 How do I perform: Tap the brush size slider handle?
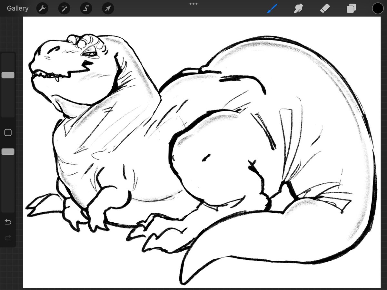(8, 75)
